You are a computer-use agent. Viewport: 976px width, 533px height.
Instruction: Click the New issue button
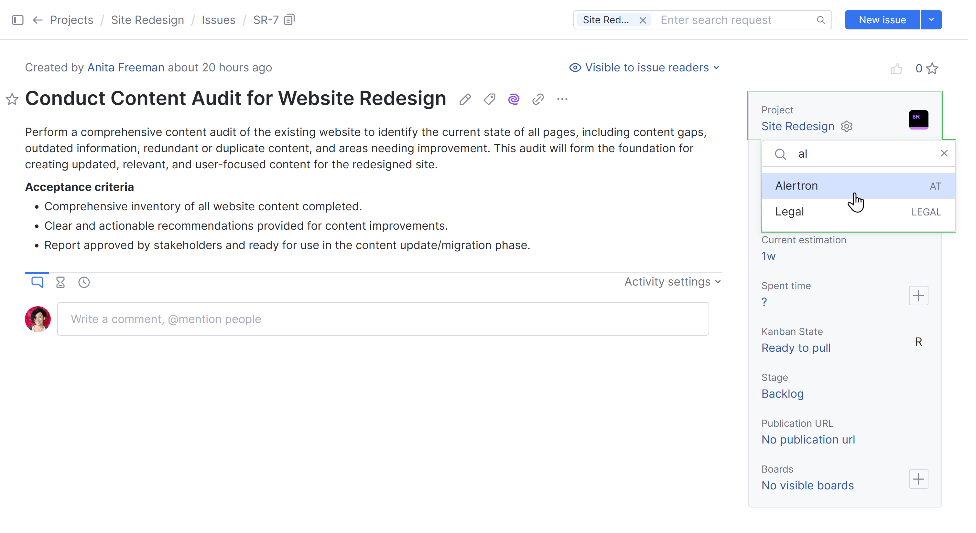coord(882,20)
